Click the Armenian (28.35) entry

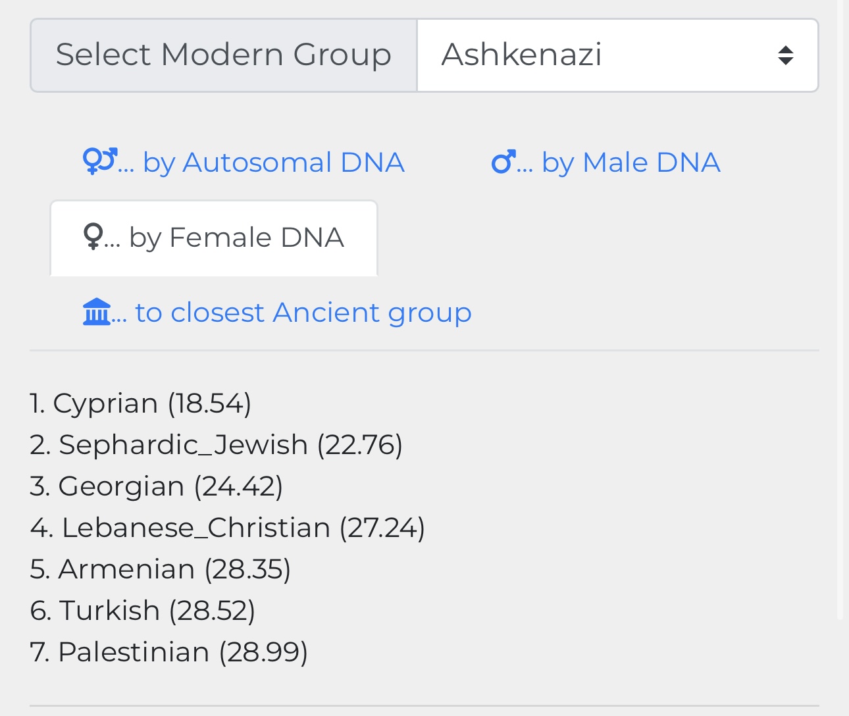[161, 569]
